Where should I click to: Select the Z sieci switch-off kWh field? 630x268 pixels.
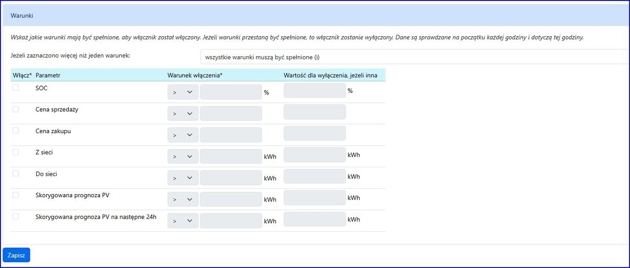(x=314, y=155)
